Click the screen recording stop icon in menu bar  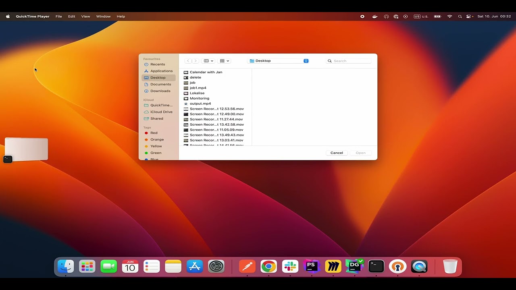(x=362, y=17)
